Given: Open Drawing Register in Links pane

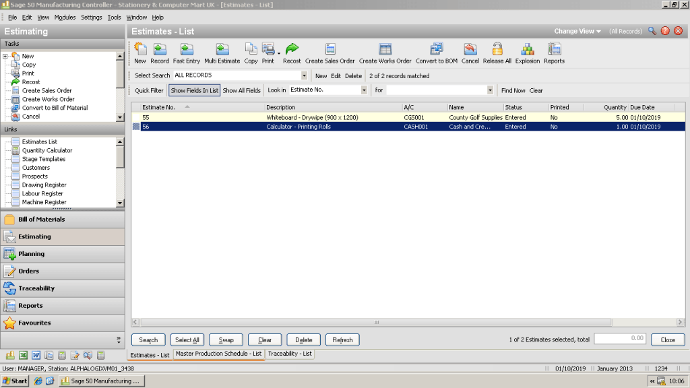Looking at the screenshot, I should tap(44, 185).
